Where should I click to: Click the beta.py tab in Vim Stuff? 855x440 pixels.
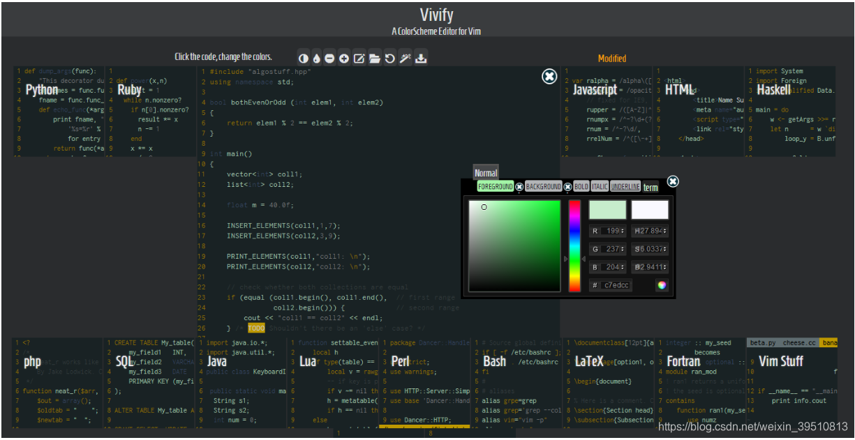click(x=762, y=343)
